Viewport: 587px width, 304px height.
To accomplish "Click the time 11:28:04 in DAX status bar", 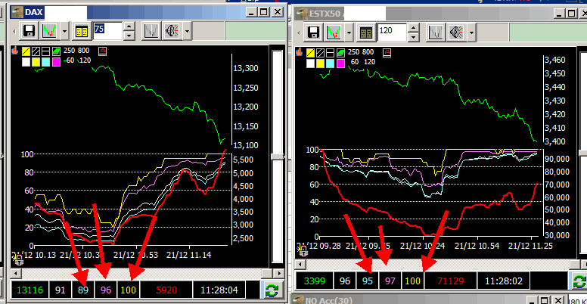I will click(219, 290).
